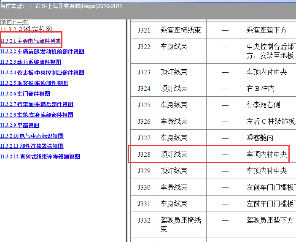
Task: Click 车顶内衬中央 in J328 row
Action: [x=266, y=154]
